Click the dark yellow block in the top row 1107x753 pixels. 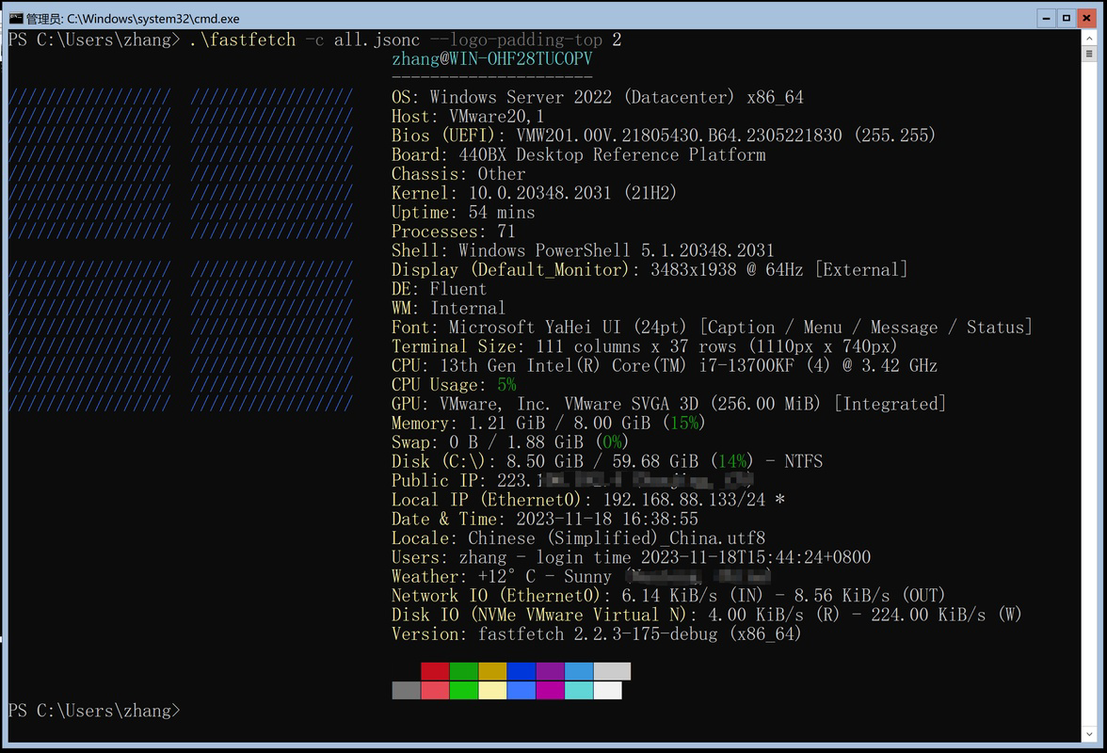[x=493, y=670]
